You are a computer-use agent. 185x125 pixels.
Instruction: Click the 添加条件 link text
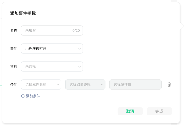click(33, 96)
